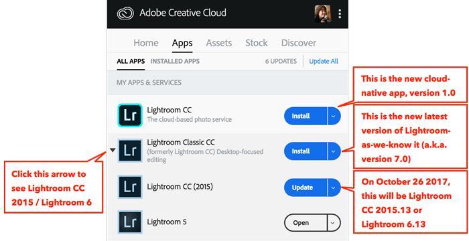Click the Adobe Creative Cloud title text
Screen dimensions: 469x241
point(183,13)
